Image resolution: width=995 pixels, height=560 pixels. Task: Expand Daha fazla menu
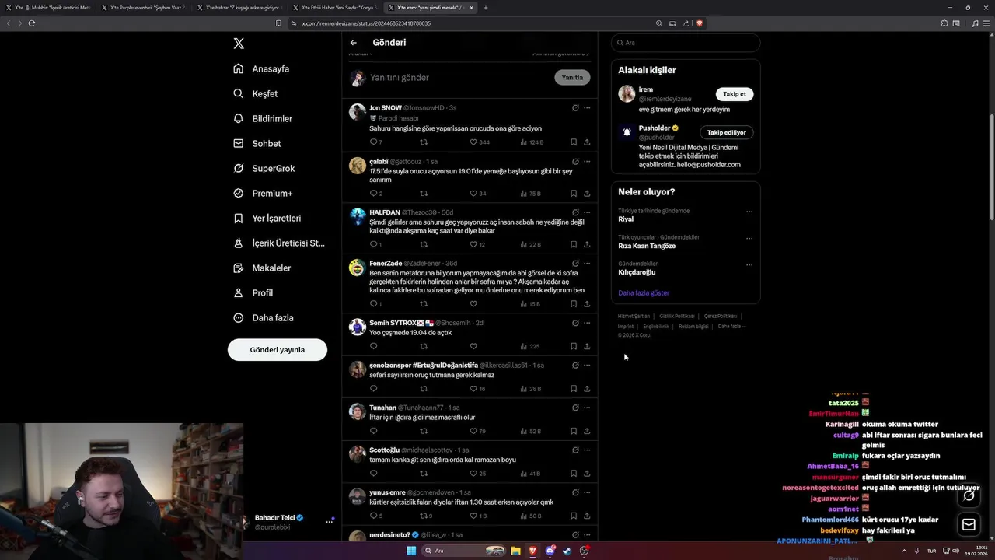click(x=264, y=317)
